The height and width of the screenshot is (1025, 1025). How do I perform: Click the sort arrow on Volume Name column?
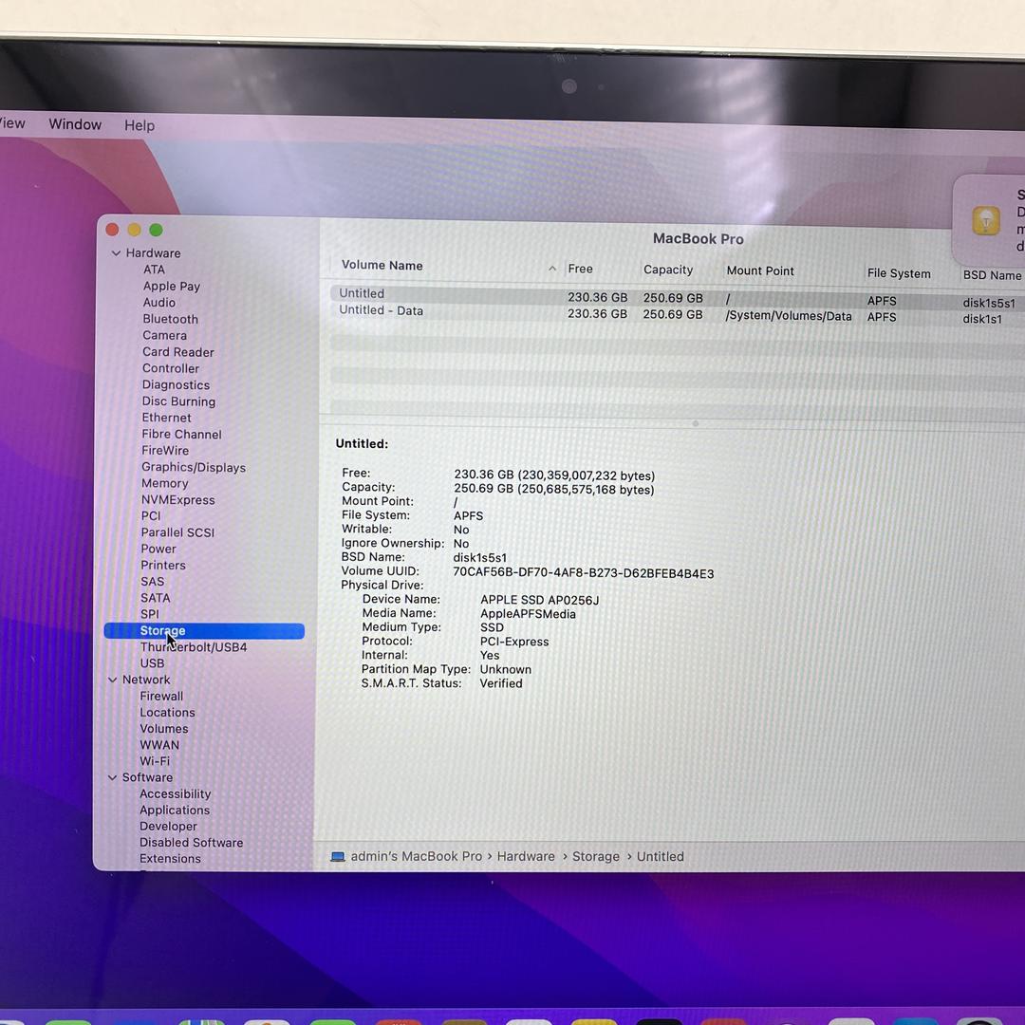point(552,268)
